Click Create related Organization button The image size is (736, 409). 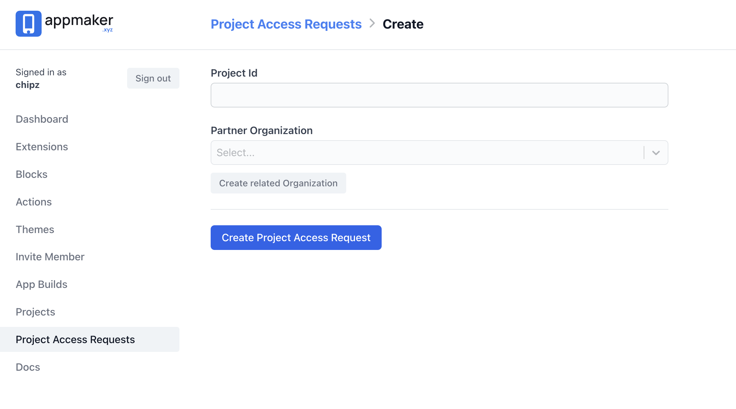(279, 183)
